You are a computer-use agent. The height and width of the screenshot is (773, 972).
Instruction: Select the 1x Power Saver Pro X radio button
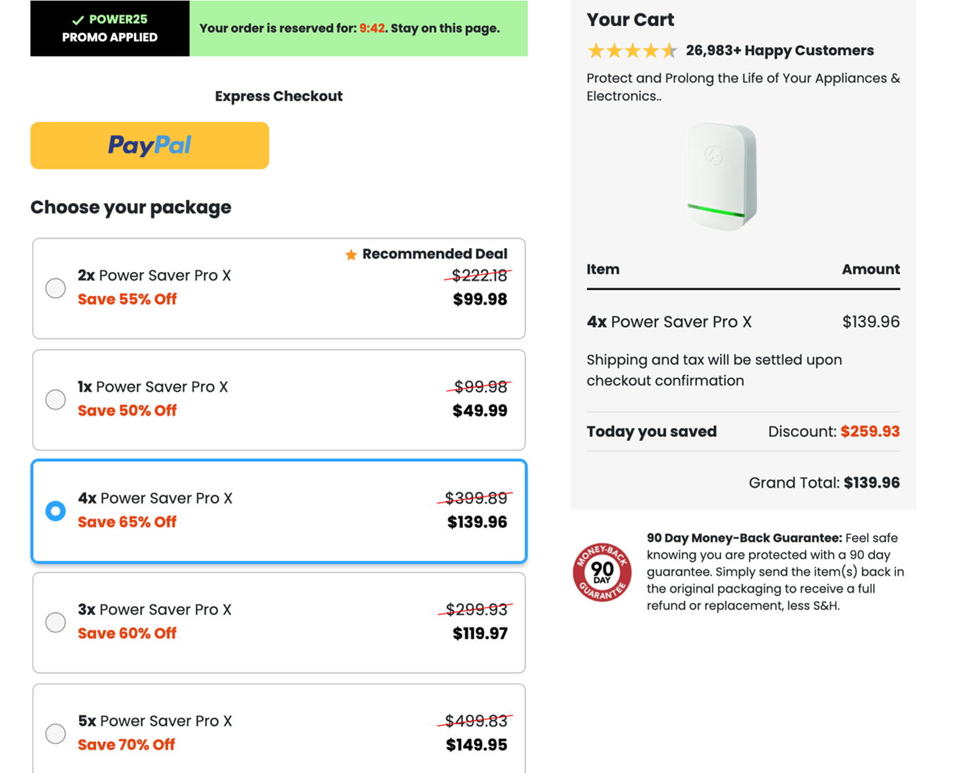click(56, 400)
